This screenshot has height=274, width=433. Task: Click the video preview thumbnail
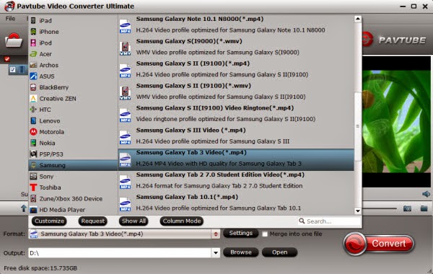[x=396, y=121]
